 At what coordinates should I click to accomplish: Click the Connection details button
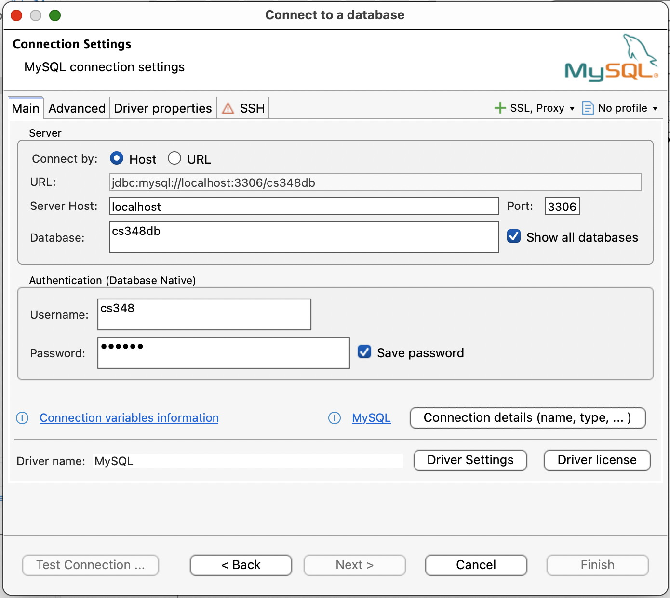527,418
